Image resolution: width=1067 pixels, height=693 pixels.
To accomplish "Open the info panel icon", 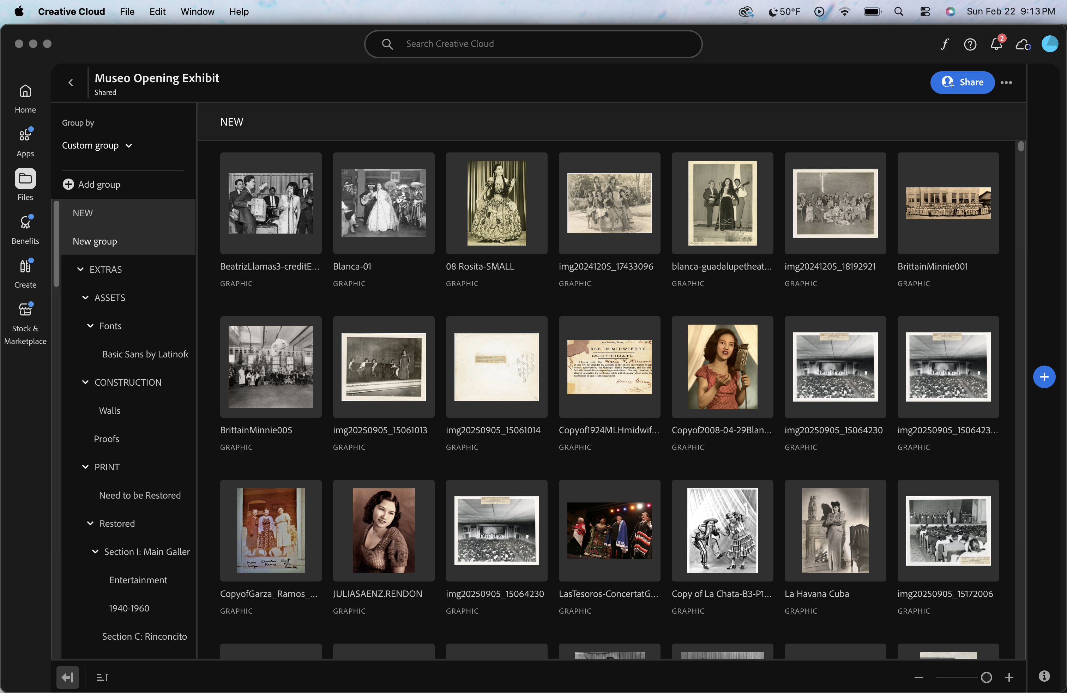I will [1044, 676].
